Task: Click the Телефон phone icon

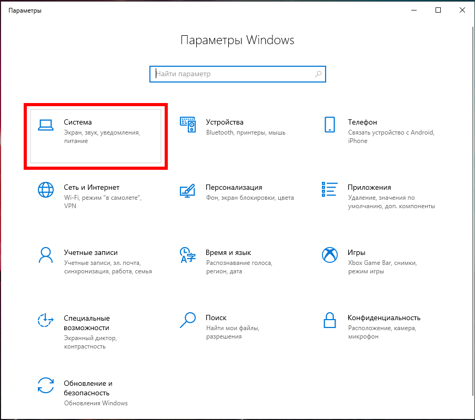Action: (x=330, y=125)
